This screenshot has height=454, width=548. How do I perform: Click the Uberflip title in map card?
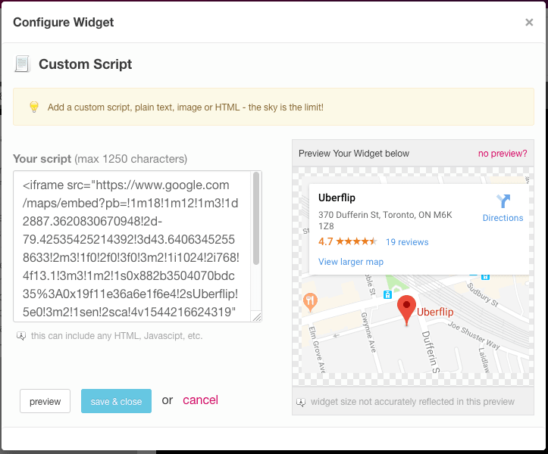pyautogui.click(x=337, y=197)
